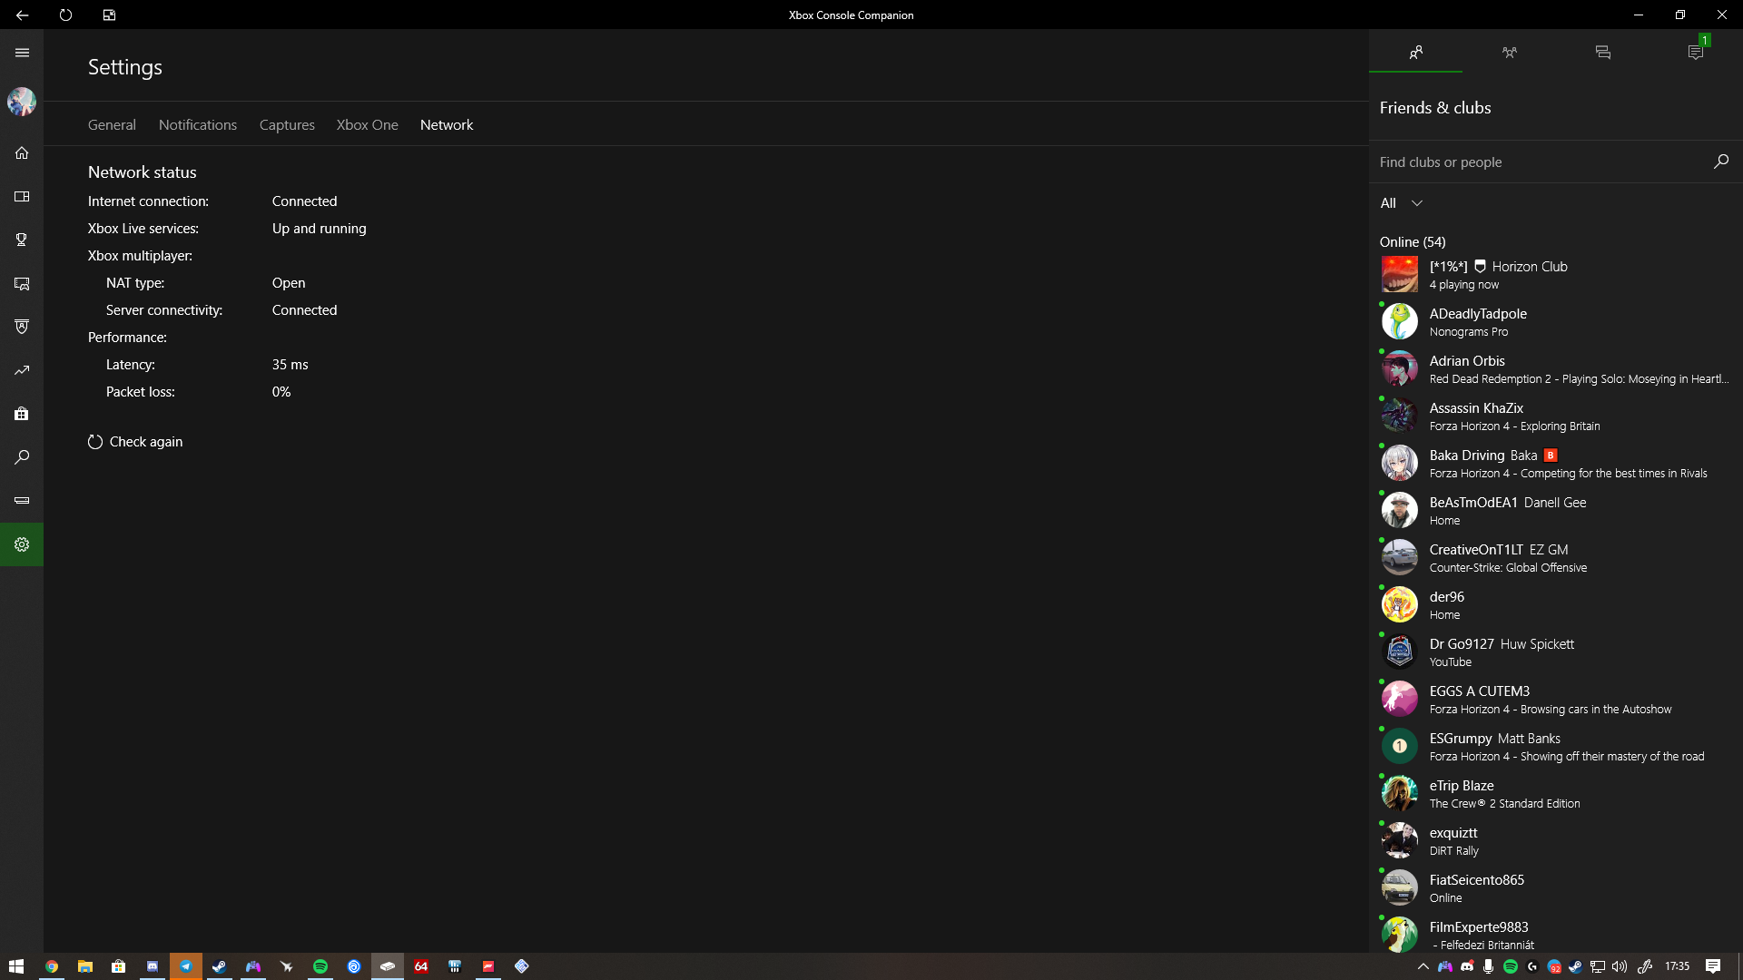Image resolution: width=1743 pixels, height=980 pixels.
Task: Select EGGS A CUTEM3 in friends list
Action: [1556, 699]
